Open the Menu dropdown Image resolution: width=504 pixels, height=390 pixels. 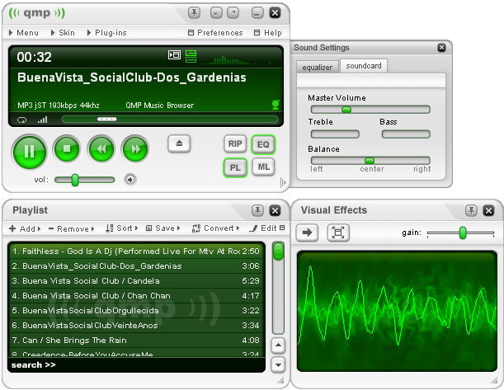tap(24, 33)
